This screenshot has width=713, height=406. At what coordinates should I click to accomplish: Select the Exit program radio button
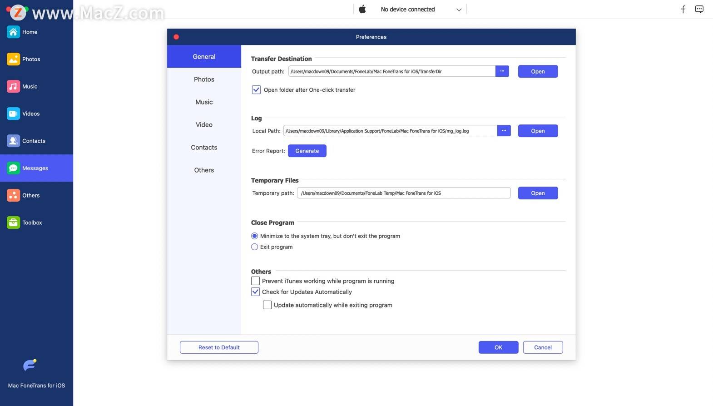(254, 247)
